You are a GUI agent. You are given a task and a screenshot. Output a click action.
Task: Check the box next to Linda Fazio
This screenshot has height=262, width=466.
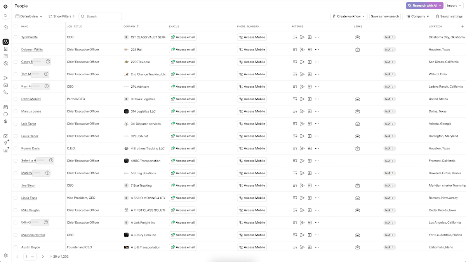click(16, 198)
